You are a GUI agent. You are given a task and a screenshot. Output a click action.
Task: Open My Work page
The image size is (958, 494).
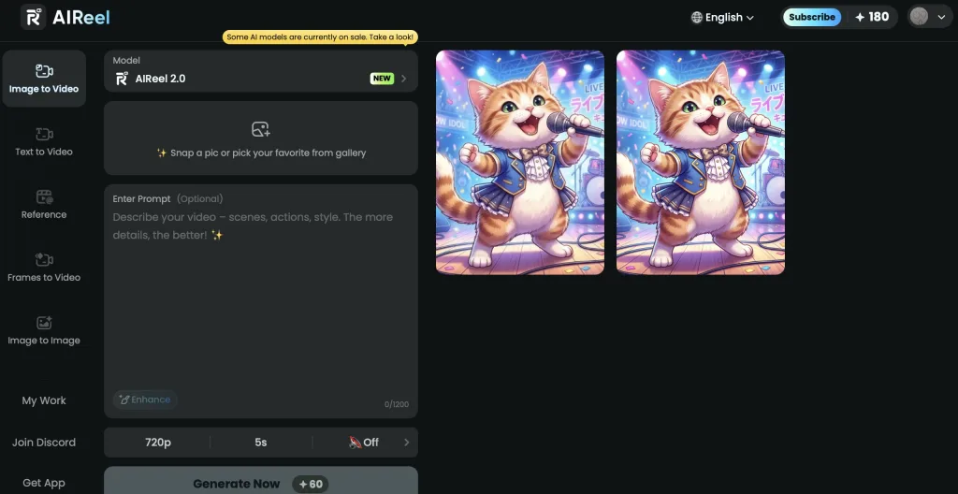tap(44, 400)
